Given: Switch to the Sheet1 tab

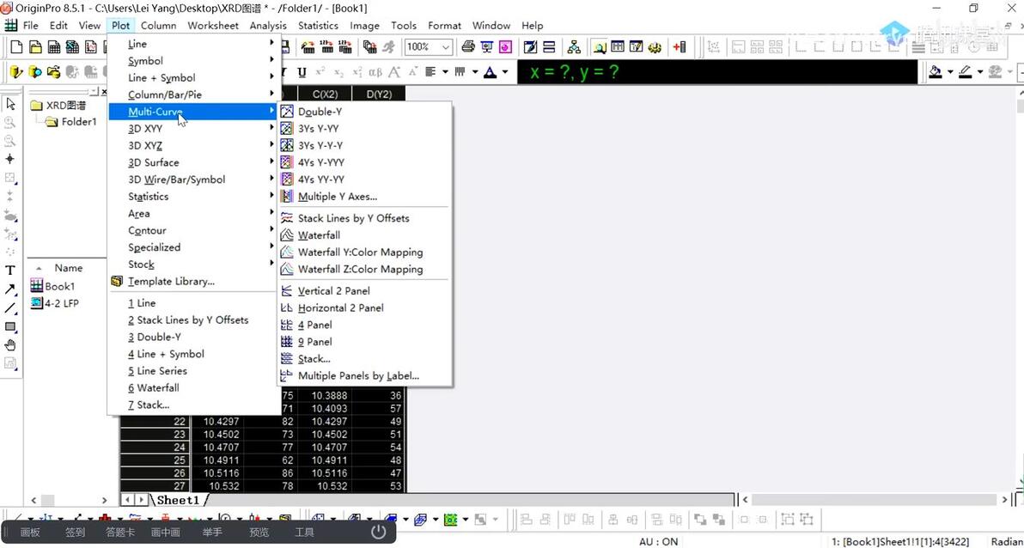Looking at the screenshot, I should click(x=177, y=500).
